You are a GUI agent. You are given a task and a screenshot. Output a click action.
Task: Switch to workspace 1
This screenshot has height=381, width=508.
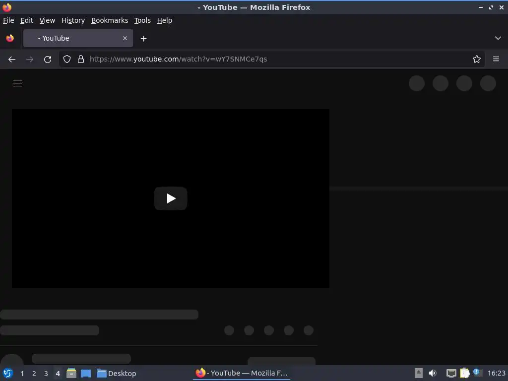coord(22,374)
